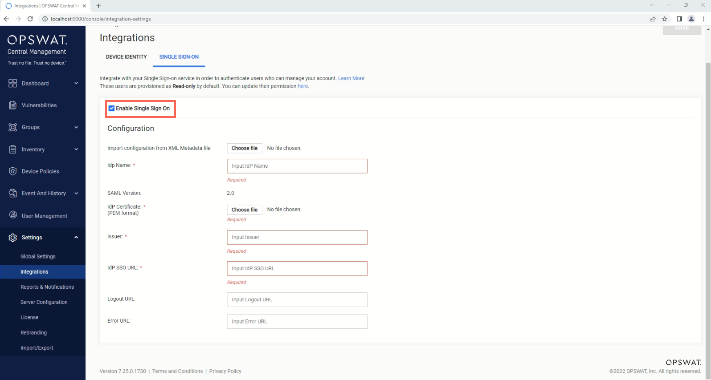This screenshot has width=711, height=380.
Task: Click the browser forward arrow
Action: (18, 19)
